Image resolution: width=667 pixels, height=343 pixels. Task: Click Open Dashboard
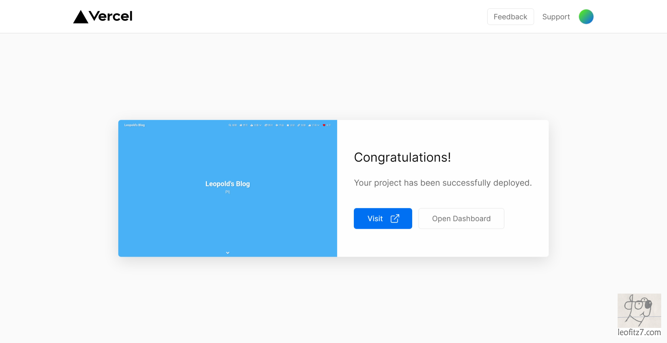pos(461,218)
